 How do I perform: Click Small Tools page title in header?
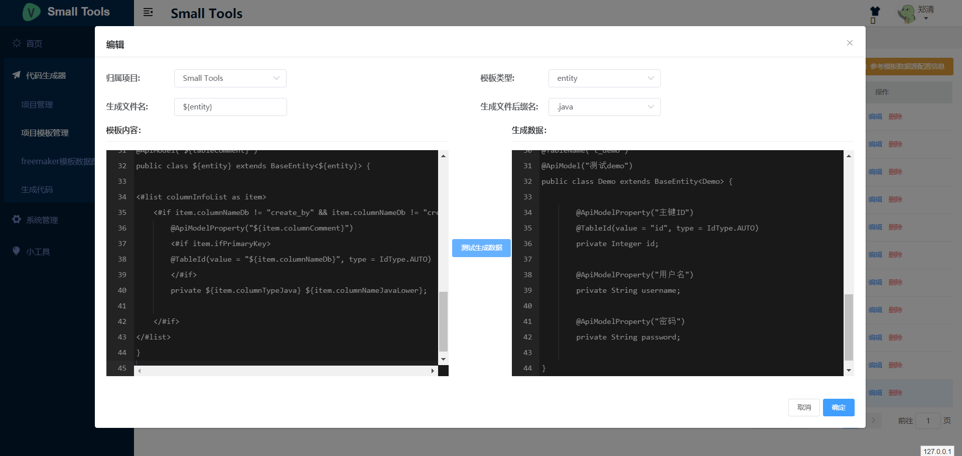click(207, 14)
